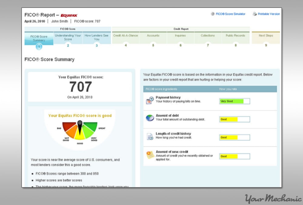Open the How Lenders See You tab

pos(97,38)
